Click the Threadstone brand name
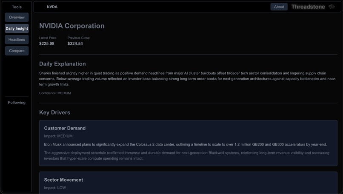Viewport: 343px width, 194px height. 308,7
